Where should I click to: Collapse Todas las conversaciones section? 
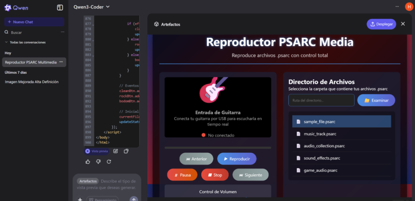(6, 42)
